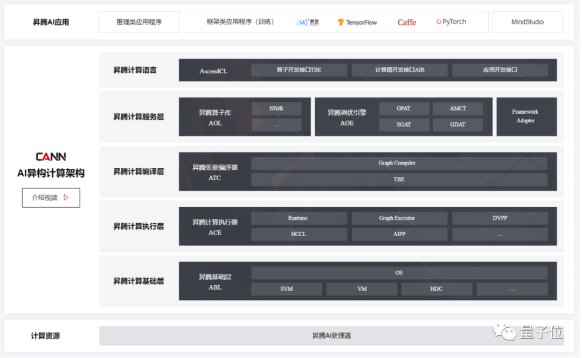
Task: Select the HCCL block
Action: 299,235
